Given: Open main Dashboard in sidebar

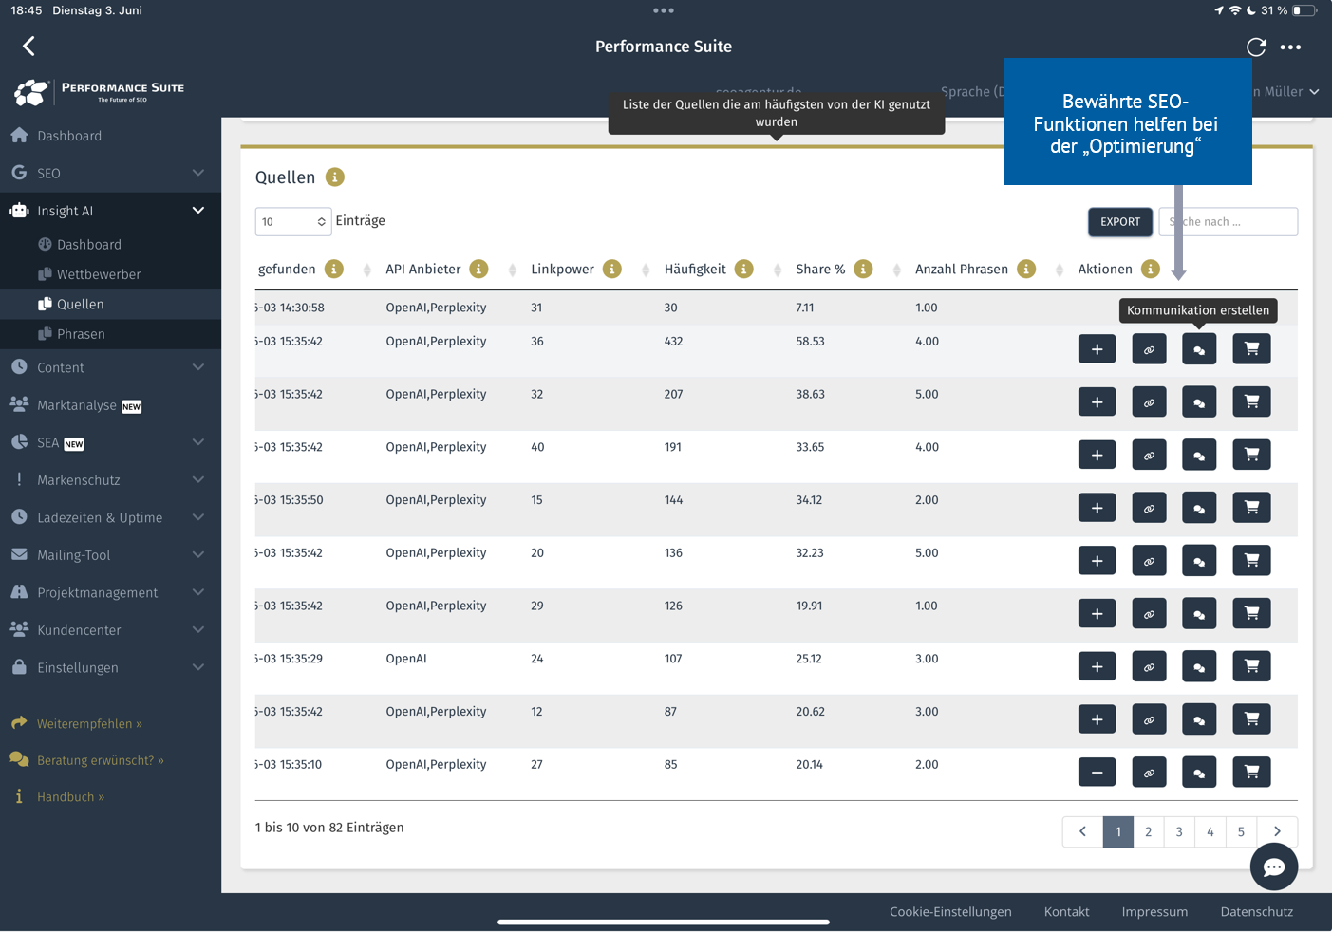Looking at the screenshot, I should tap(110, 136).
